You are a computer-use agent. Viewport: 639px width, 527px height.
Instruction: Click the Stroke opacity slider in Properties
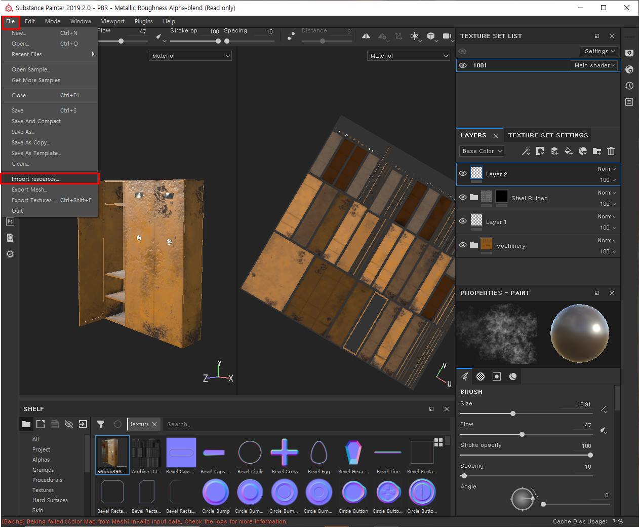coord(527,455)
